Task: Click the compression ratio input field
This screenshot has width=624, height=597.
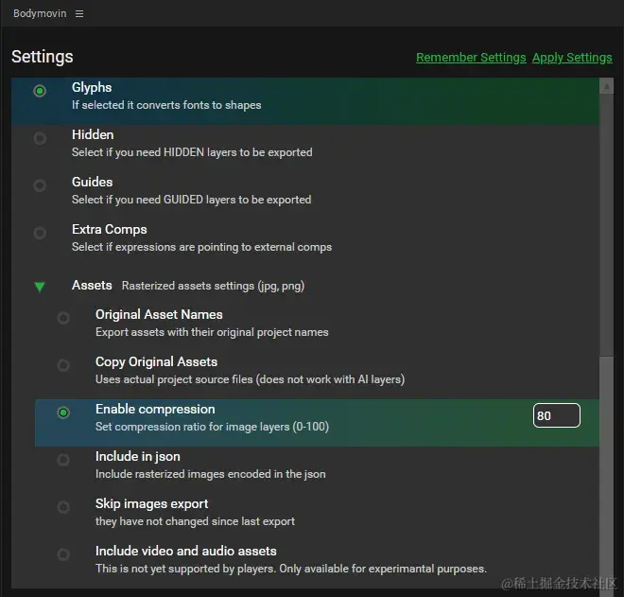Action: coord(556,415)
